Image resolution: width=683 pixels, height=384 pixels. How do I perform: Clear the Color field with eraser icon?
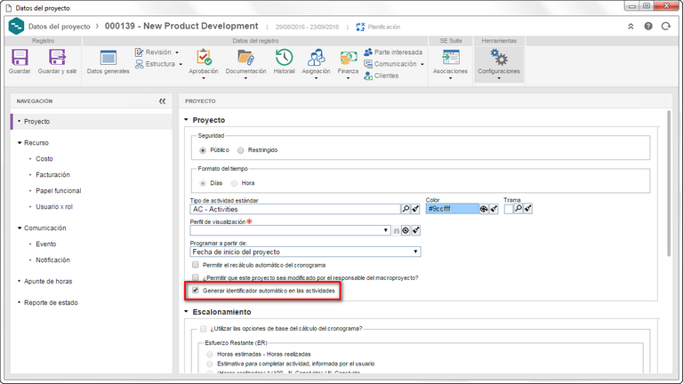pyautogui.click(x=494, y=209)
